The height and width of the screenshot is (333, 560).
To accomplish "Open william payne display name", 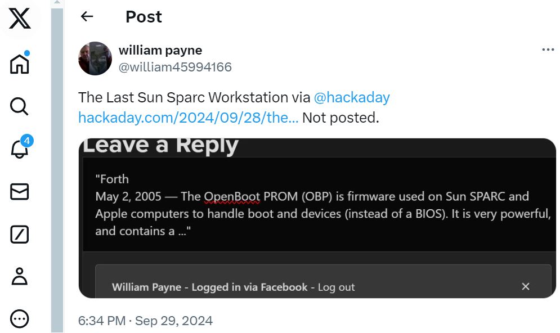I will (160, 50).
